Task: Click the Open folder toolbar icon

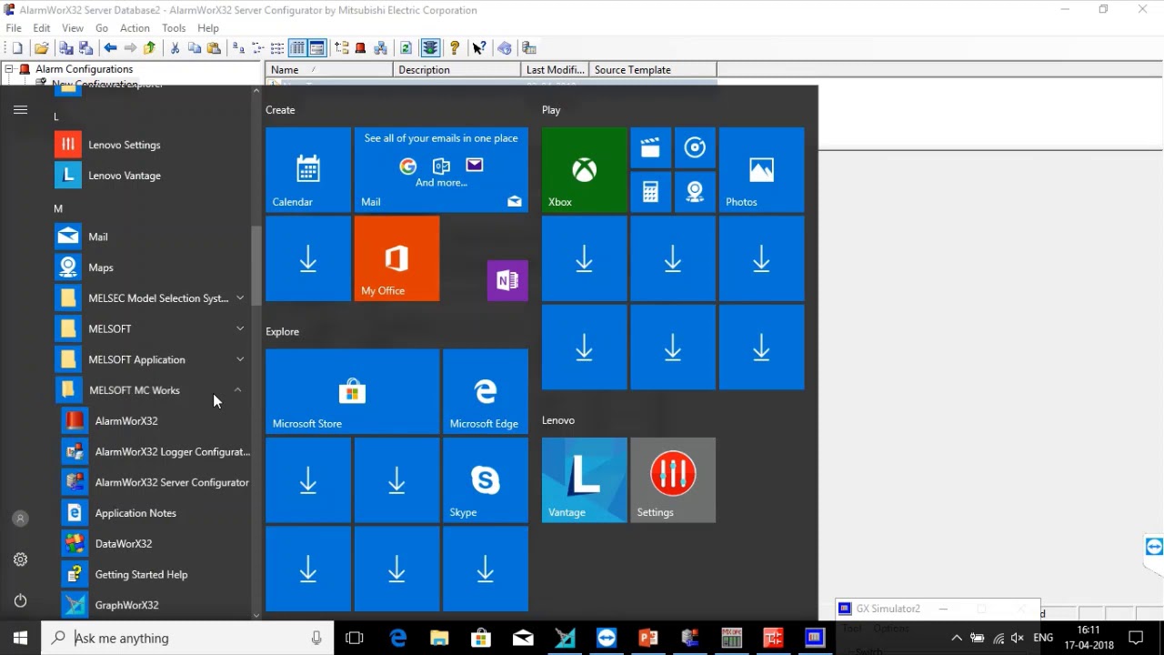Action: (41, 48)
